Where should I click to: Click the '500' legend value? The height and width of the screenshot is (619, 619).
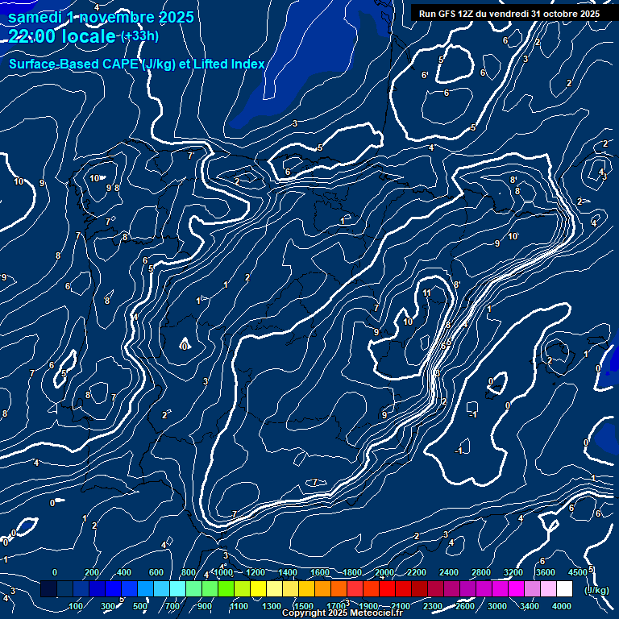[140, 606]
